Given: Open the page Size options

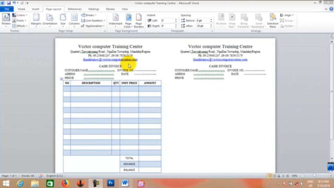Looking at the screenshot, I should coord(63,21).
